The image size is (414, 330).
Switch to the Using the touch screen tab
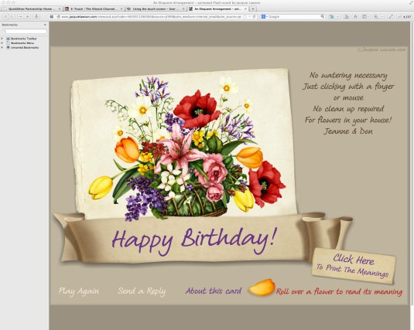click(x=156, y=9)
